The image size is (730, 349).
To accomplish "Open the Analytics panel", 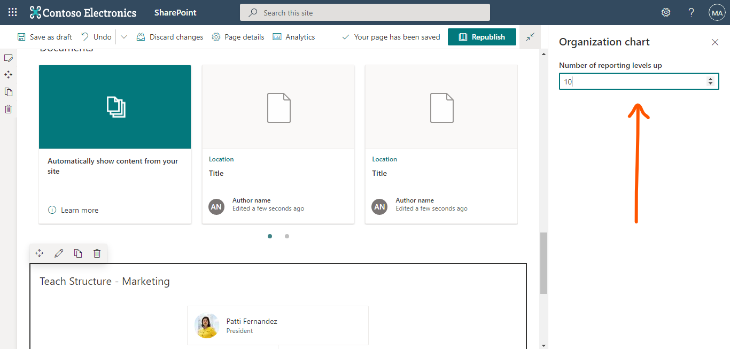I will point(293,36).
